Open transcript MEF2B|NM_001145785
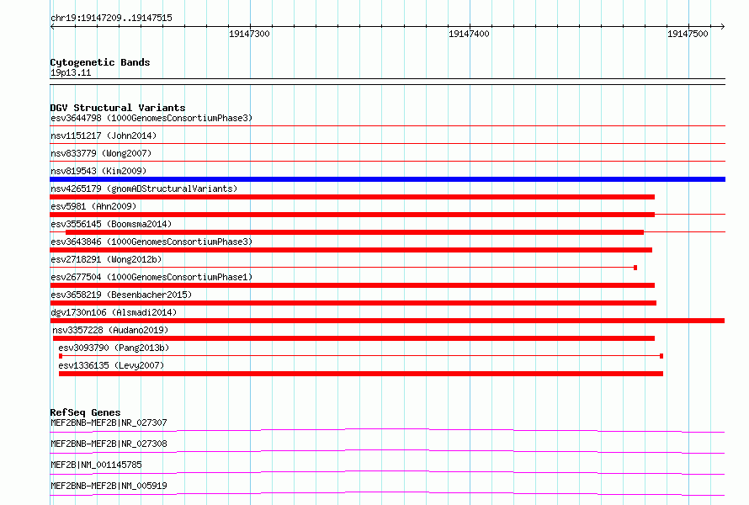749x505 pixels. tap(96, 465)
